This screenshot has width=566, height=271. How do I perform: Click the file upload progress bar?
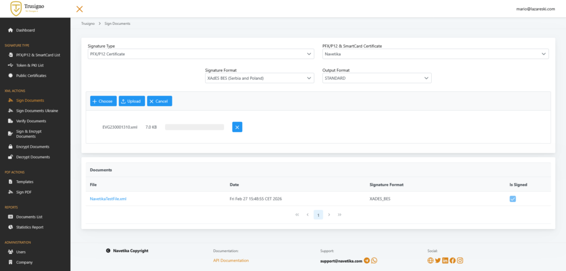point(194,127)
